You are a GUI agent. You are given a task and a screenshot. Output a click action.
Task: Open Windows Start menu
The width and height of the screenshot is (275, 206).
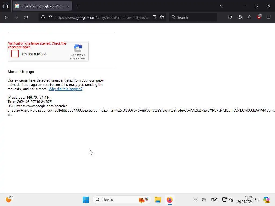click(x=86, y=200)
